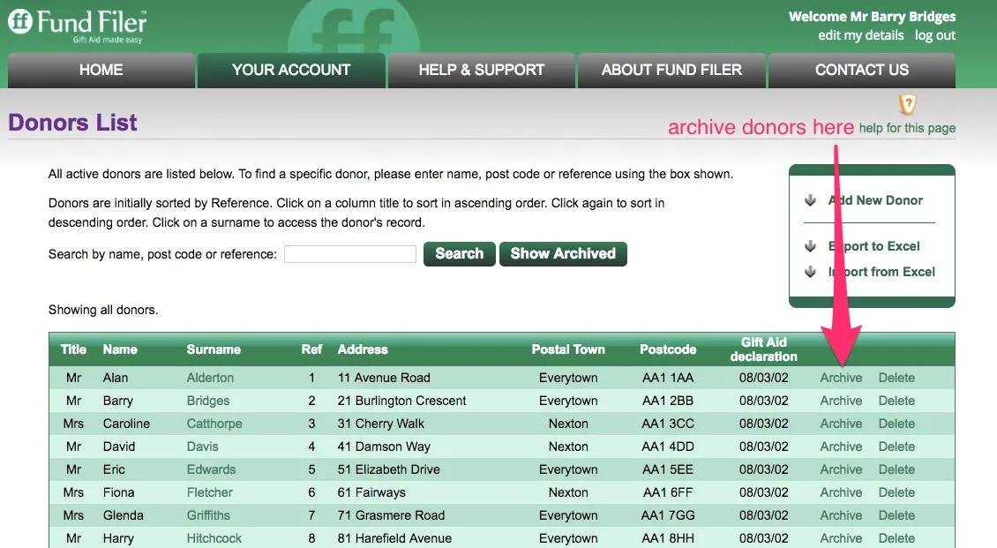Click the arrow icon beside Export to Excel
Screen dimensions: 997x548
[810, 246]
